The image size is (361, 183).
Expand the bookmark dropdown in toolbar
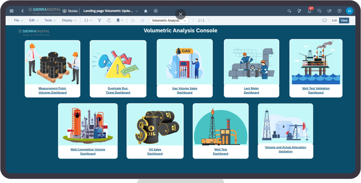click(120, 20)
